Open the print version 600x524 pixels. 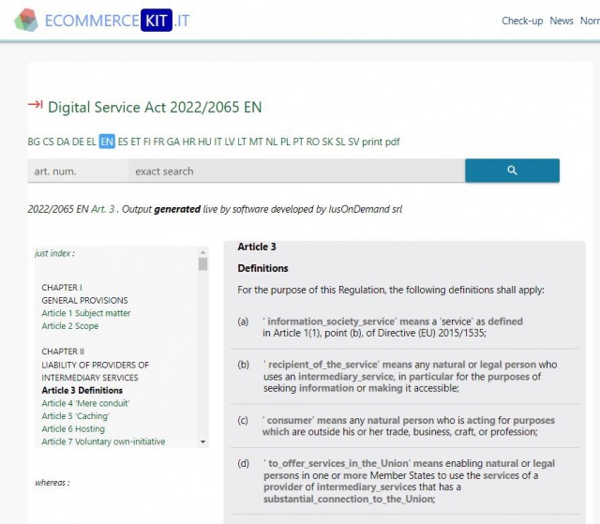click(372, 142)
